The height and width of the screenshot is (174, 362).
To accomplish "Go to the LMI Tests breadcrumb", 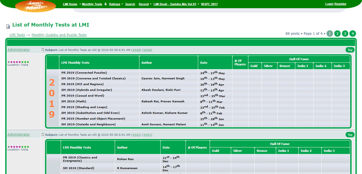I will tap(17, 35).
